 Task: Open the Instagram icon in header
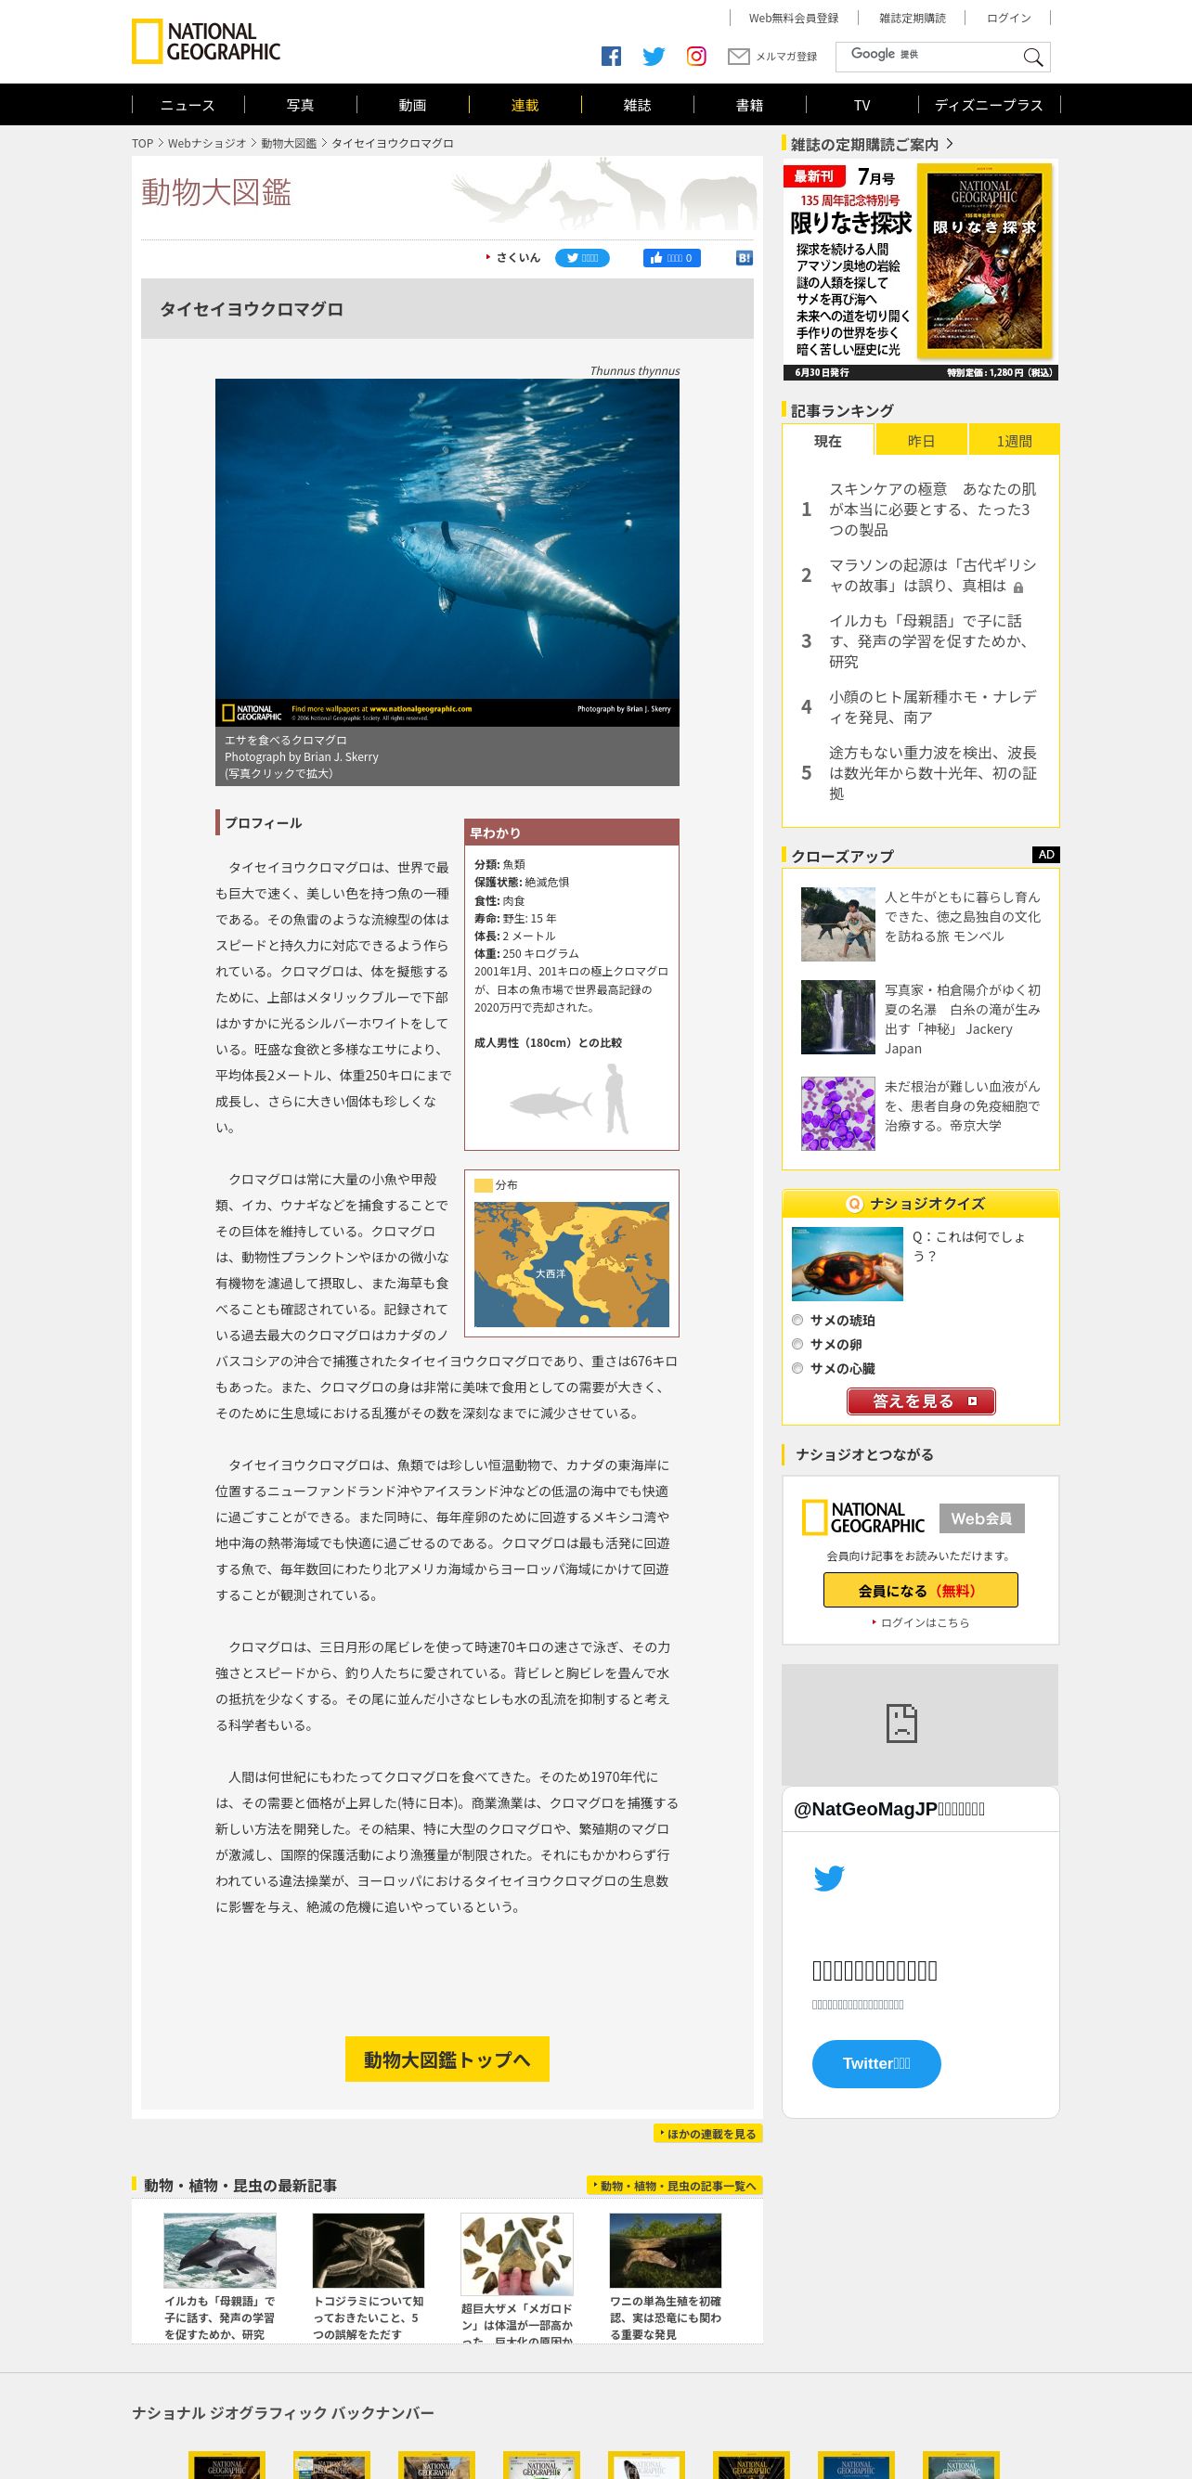696,56
